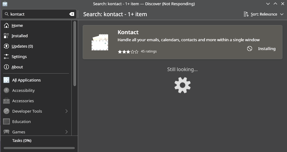
Task: Clear the kontact search text
Action: point(71,14)
